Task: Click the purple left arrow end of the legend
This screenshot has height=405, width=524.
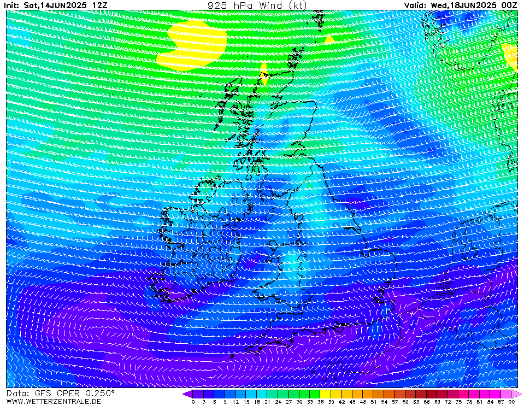Action: [188, 394]
